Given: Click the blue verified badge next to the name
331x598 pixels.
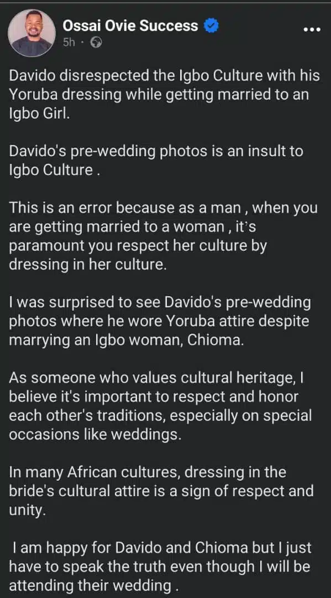Looking at the screenshot, I should coord(211,25).
